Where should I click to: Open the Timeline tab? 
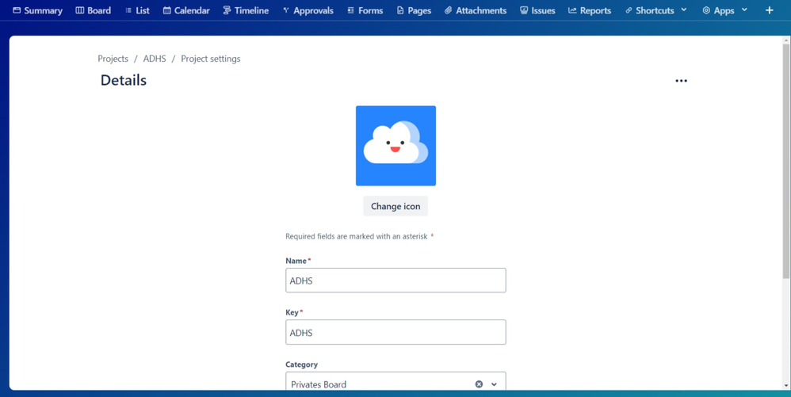(246, 10)
